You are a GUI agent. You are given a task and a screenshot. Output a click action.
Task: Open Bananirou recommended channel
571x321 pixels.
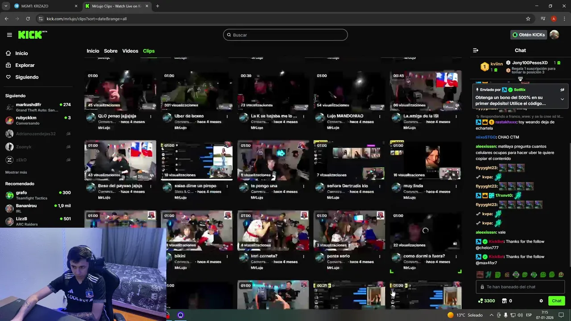pyautogui.click(x=38, y=208)
